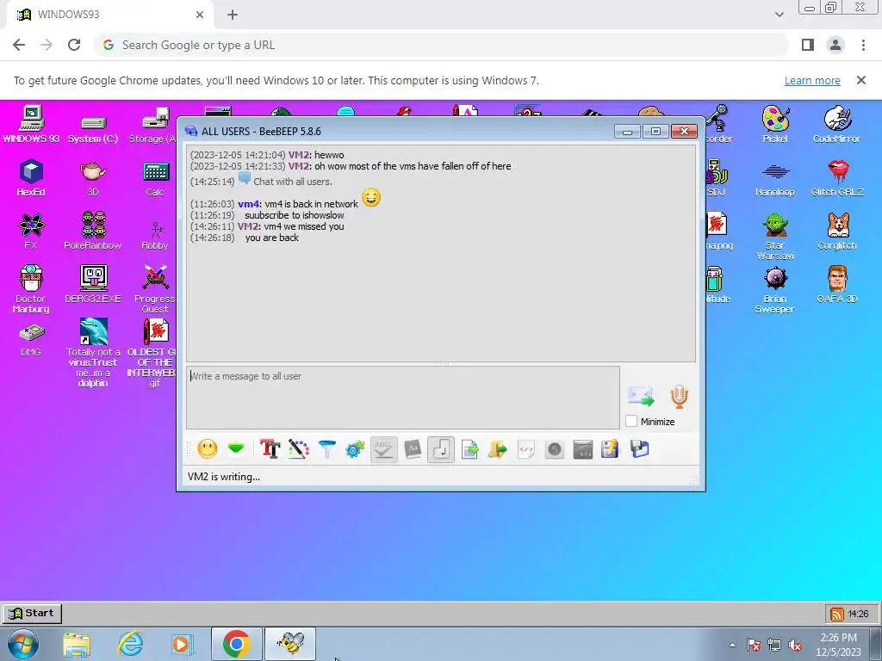The width and height of the screenshot is (882, 661).
Task: Click the grey round disc icon in toolbar
Action: pyautogui.click(x=555, y=449)
